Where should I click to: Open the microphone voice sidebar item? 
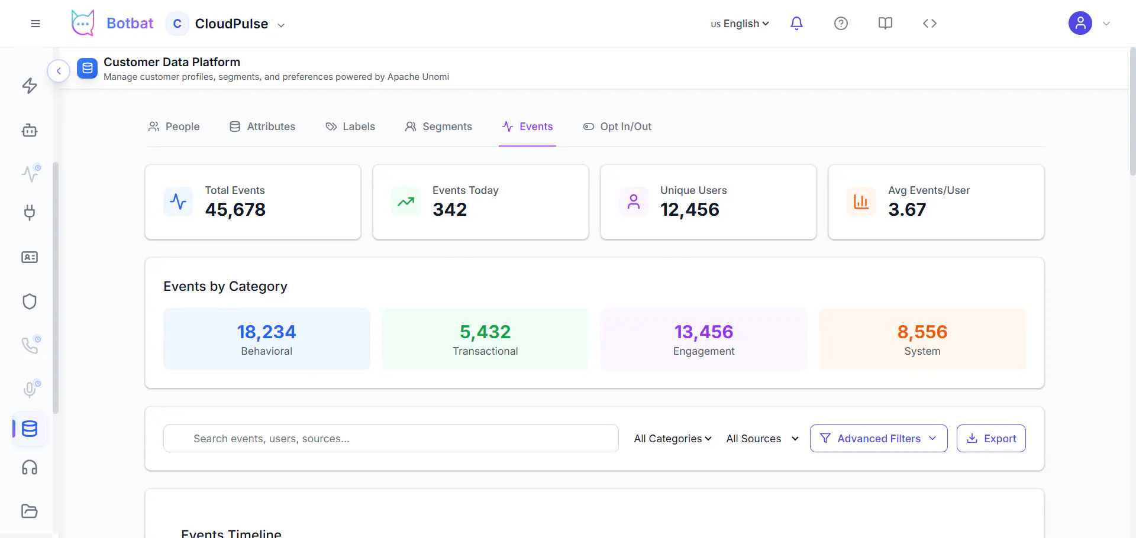tap(30, 389)
